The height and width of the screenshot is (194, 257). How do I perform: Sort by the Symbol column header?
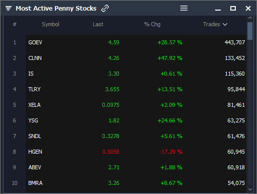pos(50,24)
